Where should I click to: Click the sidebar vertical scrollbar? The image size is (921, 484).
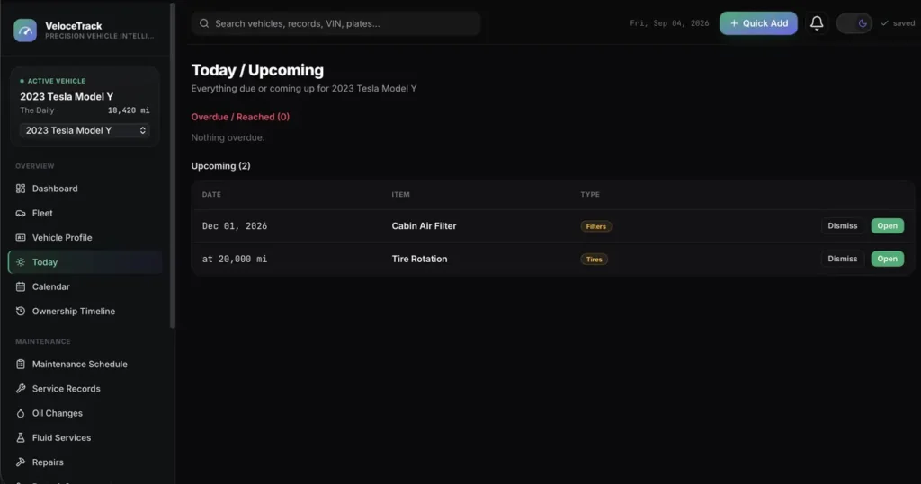[x=172, y=165]
